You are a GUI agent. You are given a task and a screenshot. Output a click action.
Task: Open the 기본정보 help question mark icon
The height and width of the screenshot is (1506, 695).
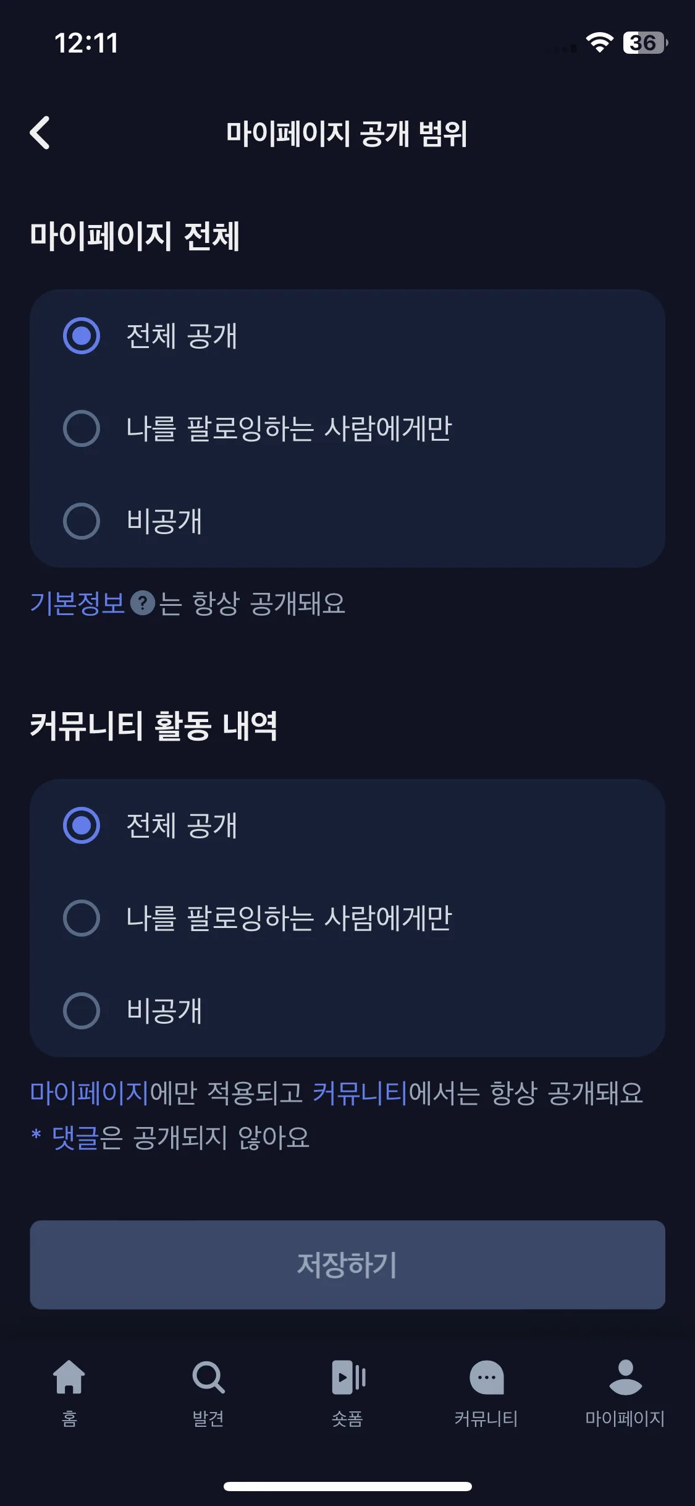pyautogui.click(x=143, y=603)
